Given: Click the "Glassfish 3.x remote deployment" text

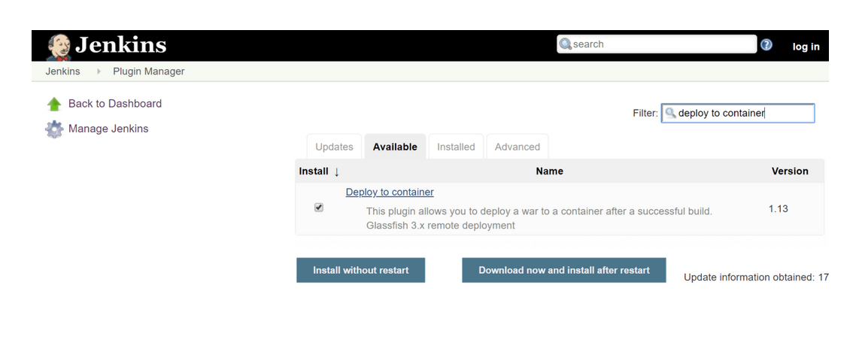Looking at the screenshot, I should tap(441, 225).
